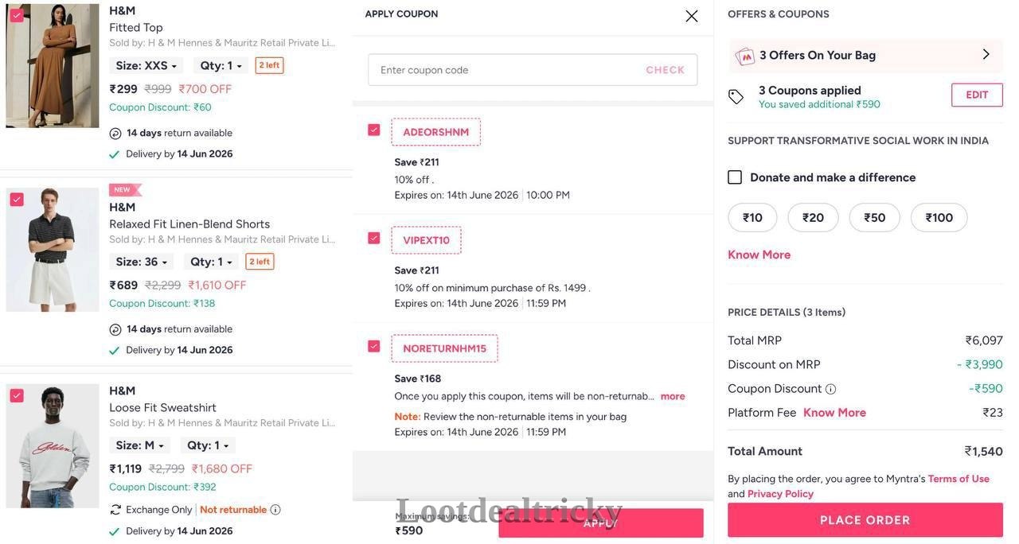The image size is (1019, 544).
Task: Click the VIPEXT10 coupon code tag
Action: coord(427,240)
